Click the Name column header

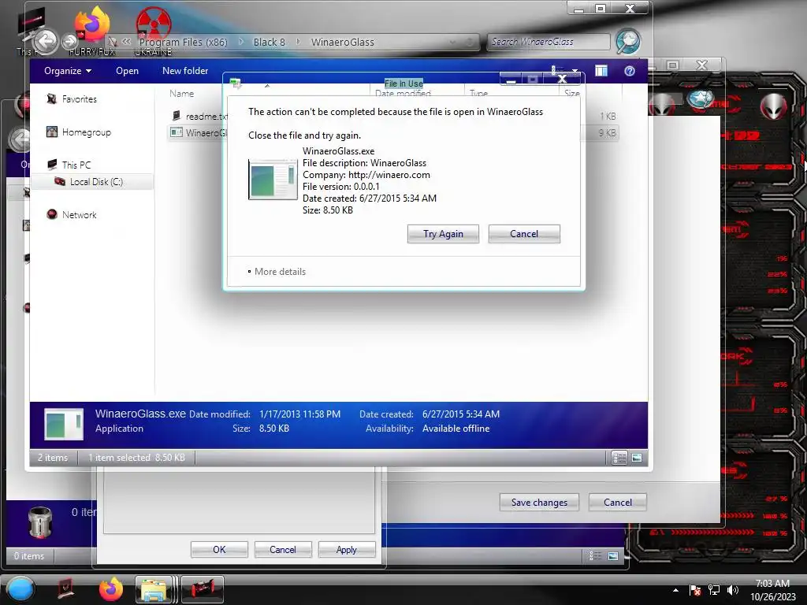182,94
